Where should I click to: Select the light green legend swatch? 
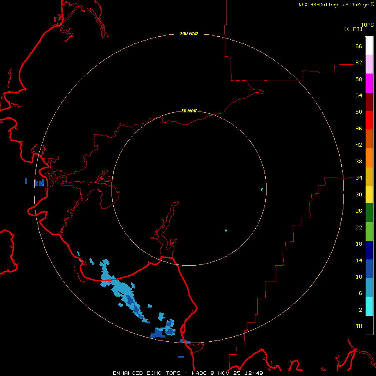pyautogui.click(x=369, y=231)
